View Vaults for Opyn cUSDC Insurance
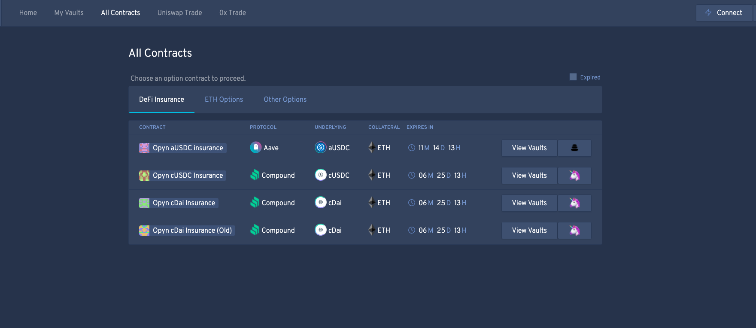The image size is (756, 328). 529,176
